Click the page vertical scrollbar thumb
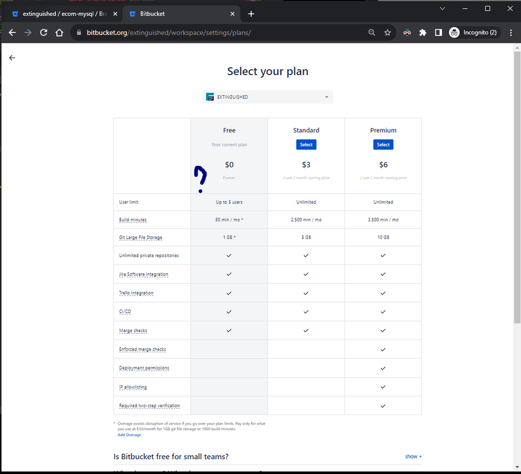This screenshot has height=474, width=521. coord(517,187)
